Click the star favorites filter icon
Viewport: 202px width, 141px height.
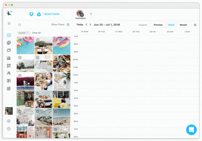[19, 25]
